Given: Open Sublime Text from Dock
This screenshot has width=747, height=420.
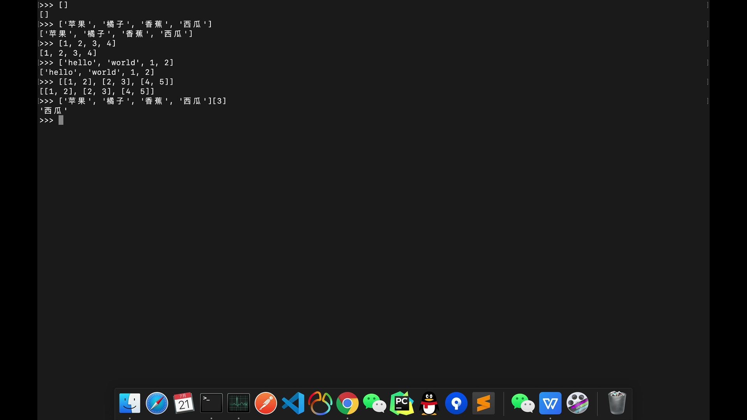Looking at the screenshot, I should tap(484, 403).
